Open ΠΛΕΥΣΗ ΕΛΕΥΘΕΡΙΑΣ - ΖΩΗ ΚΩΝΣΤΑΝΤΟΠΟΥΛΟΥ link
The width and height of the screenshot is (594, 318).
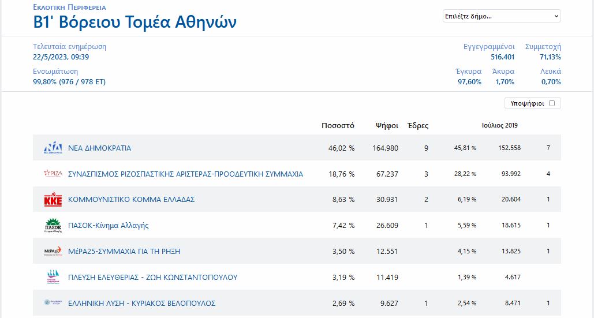coord(152,277)
